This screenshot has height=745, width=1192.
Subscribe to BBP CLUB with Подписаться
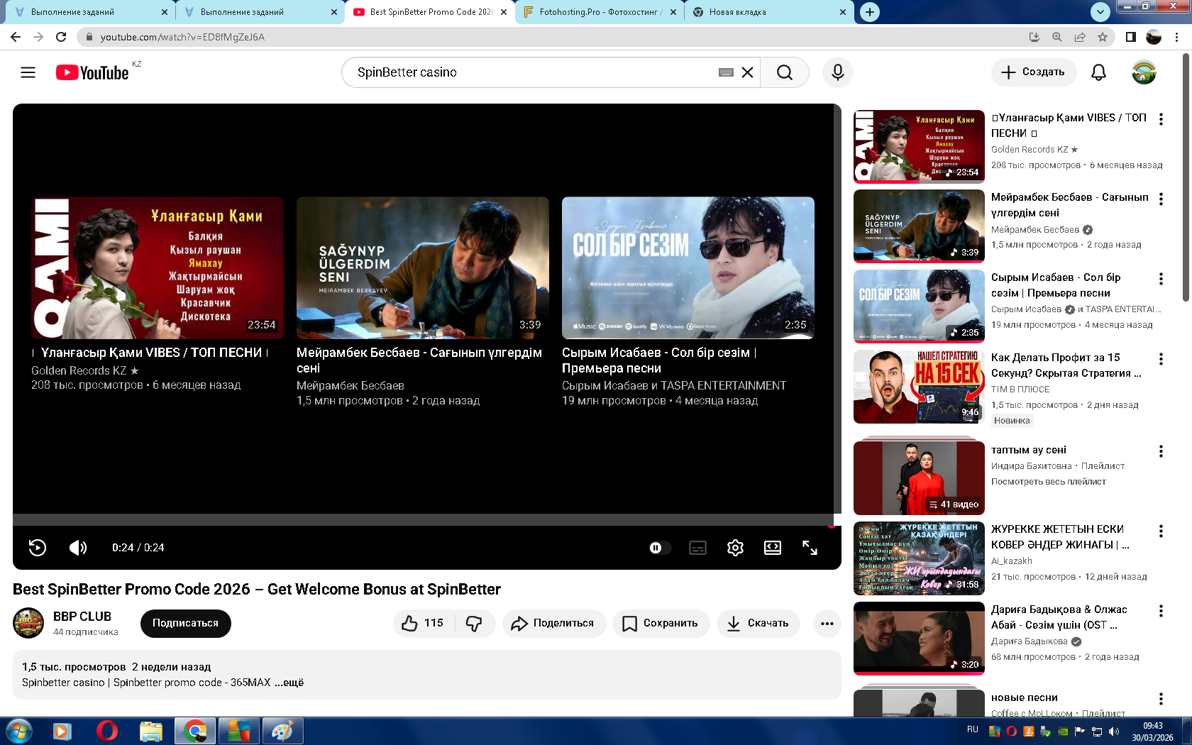tap(185, 623)
